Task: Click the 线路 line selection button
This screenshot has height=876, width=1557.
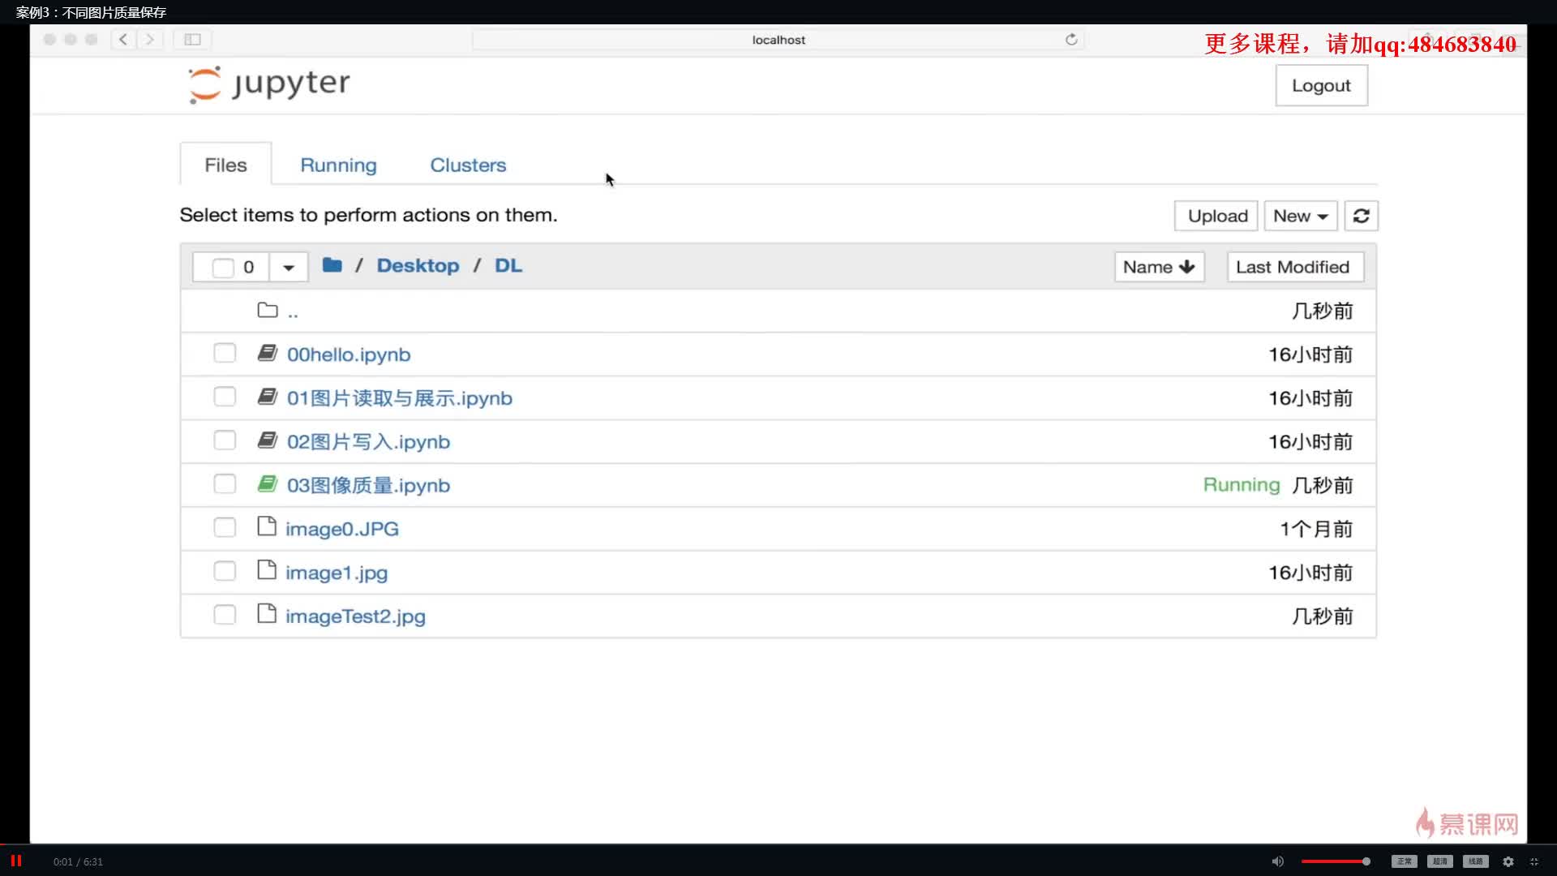Action: [x=1476, y=861]
